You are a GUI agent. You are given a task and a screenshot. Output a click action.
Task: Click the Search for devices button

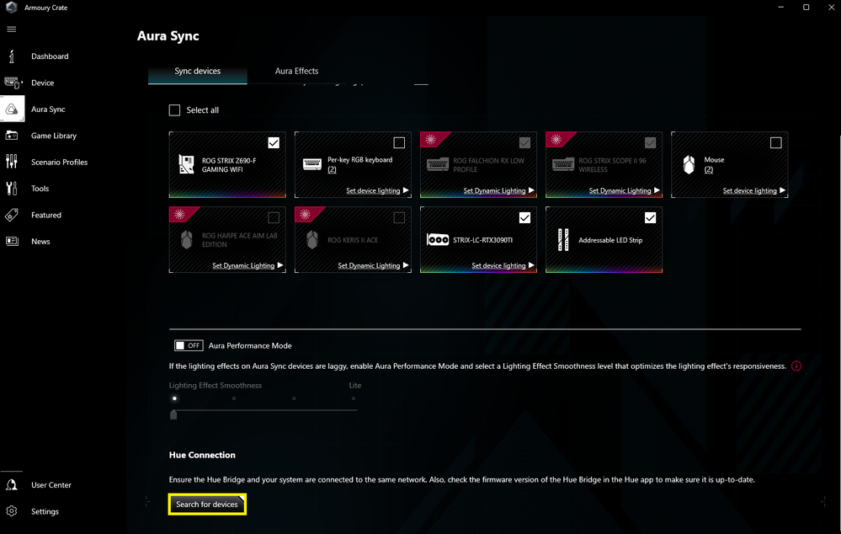(x=207, y=504)
